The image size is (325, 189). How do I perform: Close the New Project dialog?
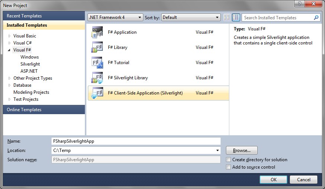tap(313, 4)
